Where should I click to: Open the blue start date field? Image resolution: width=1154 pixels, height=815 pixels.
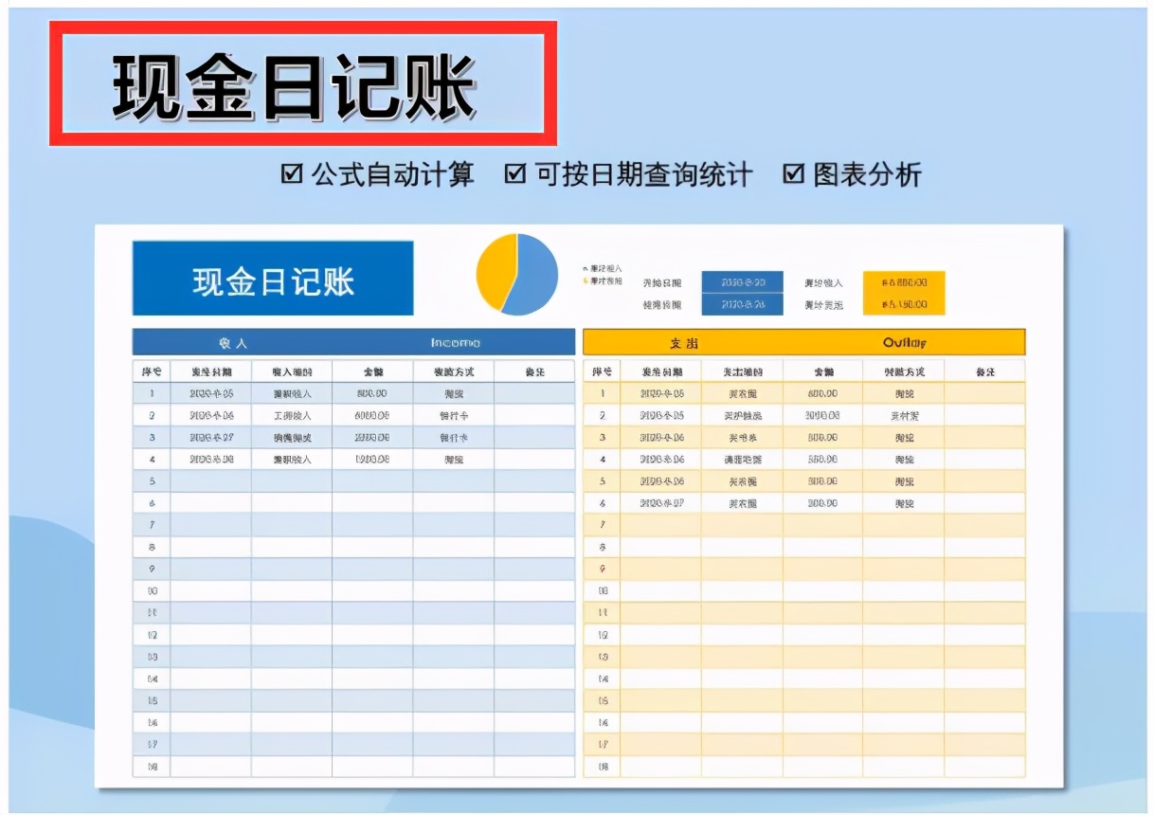click(x=744, y=281)
